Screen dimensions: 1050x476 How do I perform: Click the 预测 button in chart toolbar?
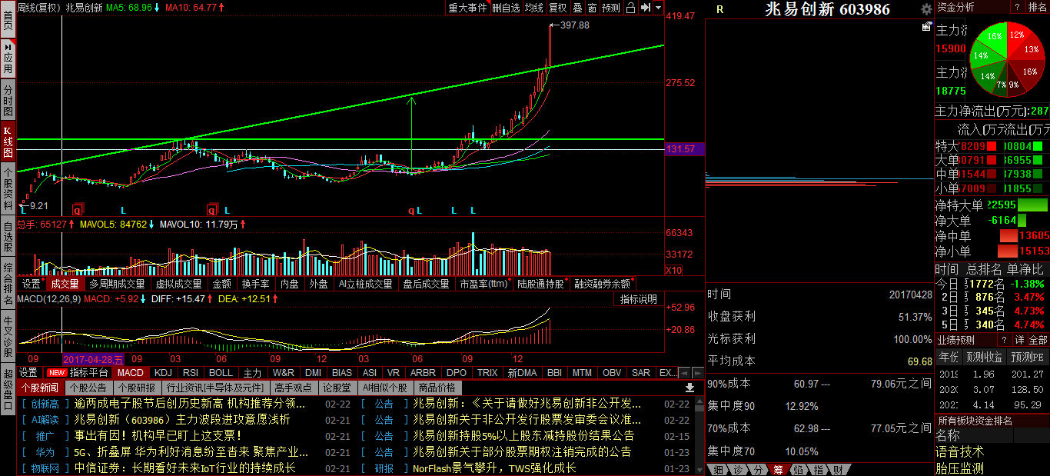click(x=611, y=8)
